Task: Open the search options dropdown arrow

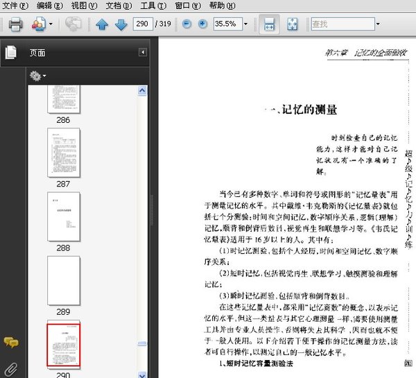Action: pyautogui.click(x=378, y=24)
